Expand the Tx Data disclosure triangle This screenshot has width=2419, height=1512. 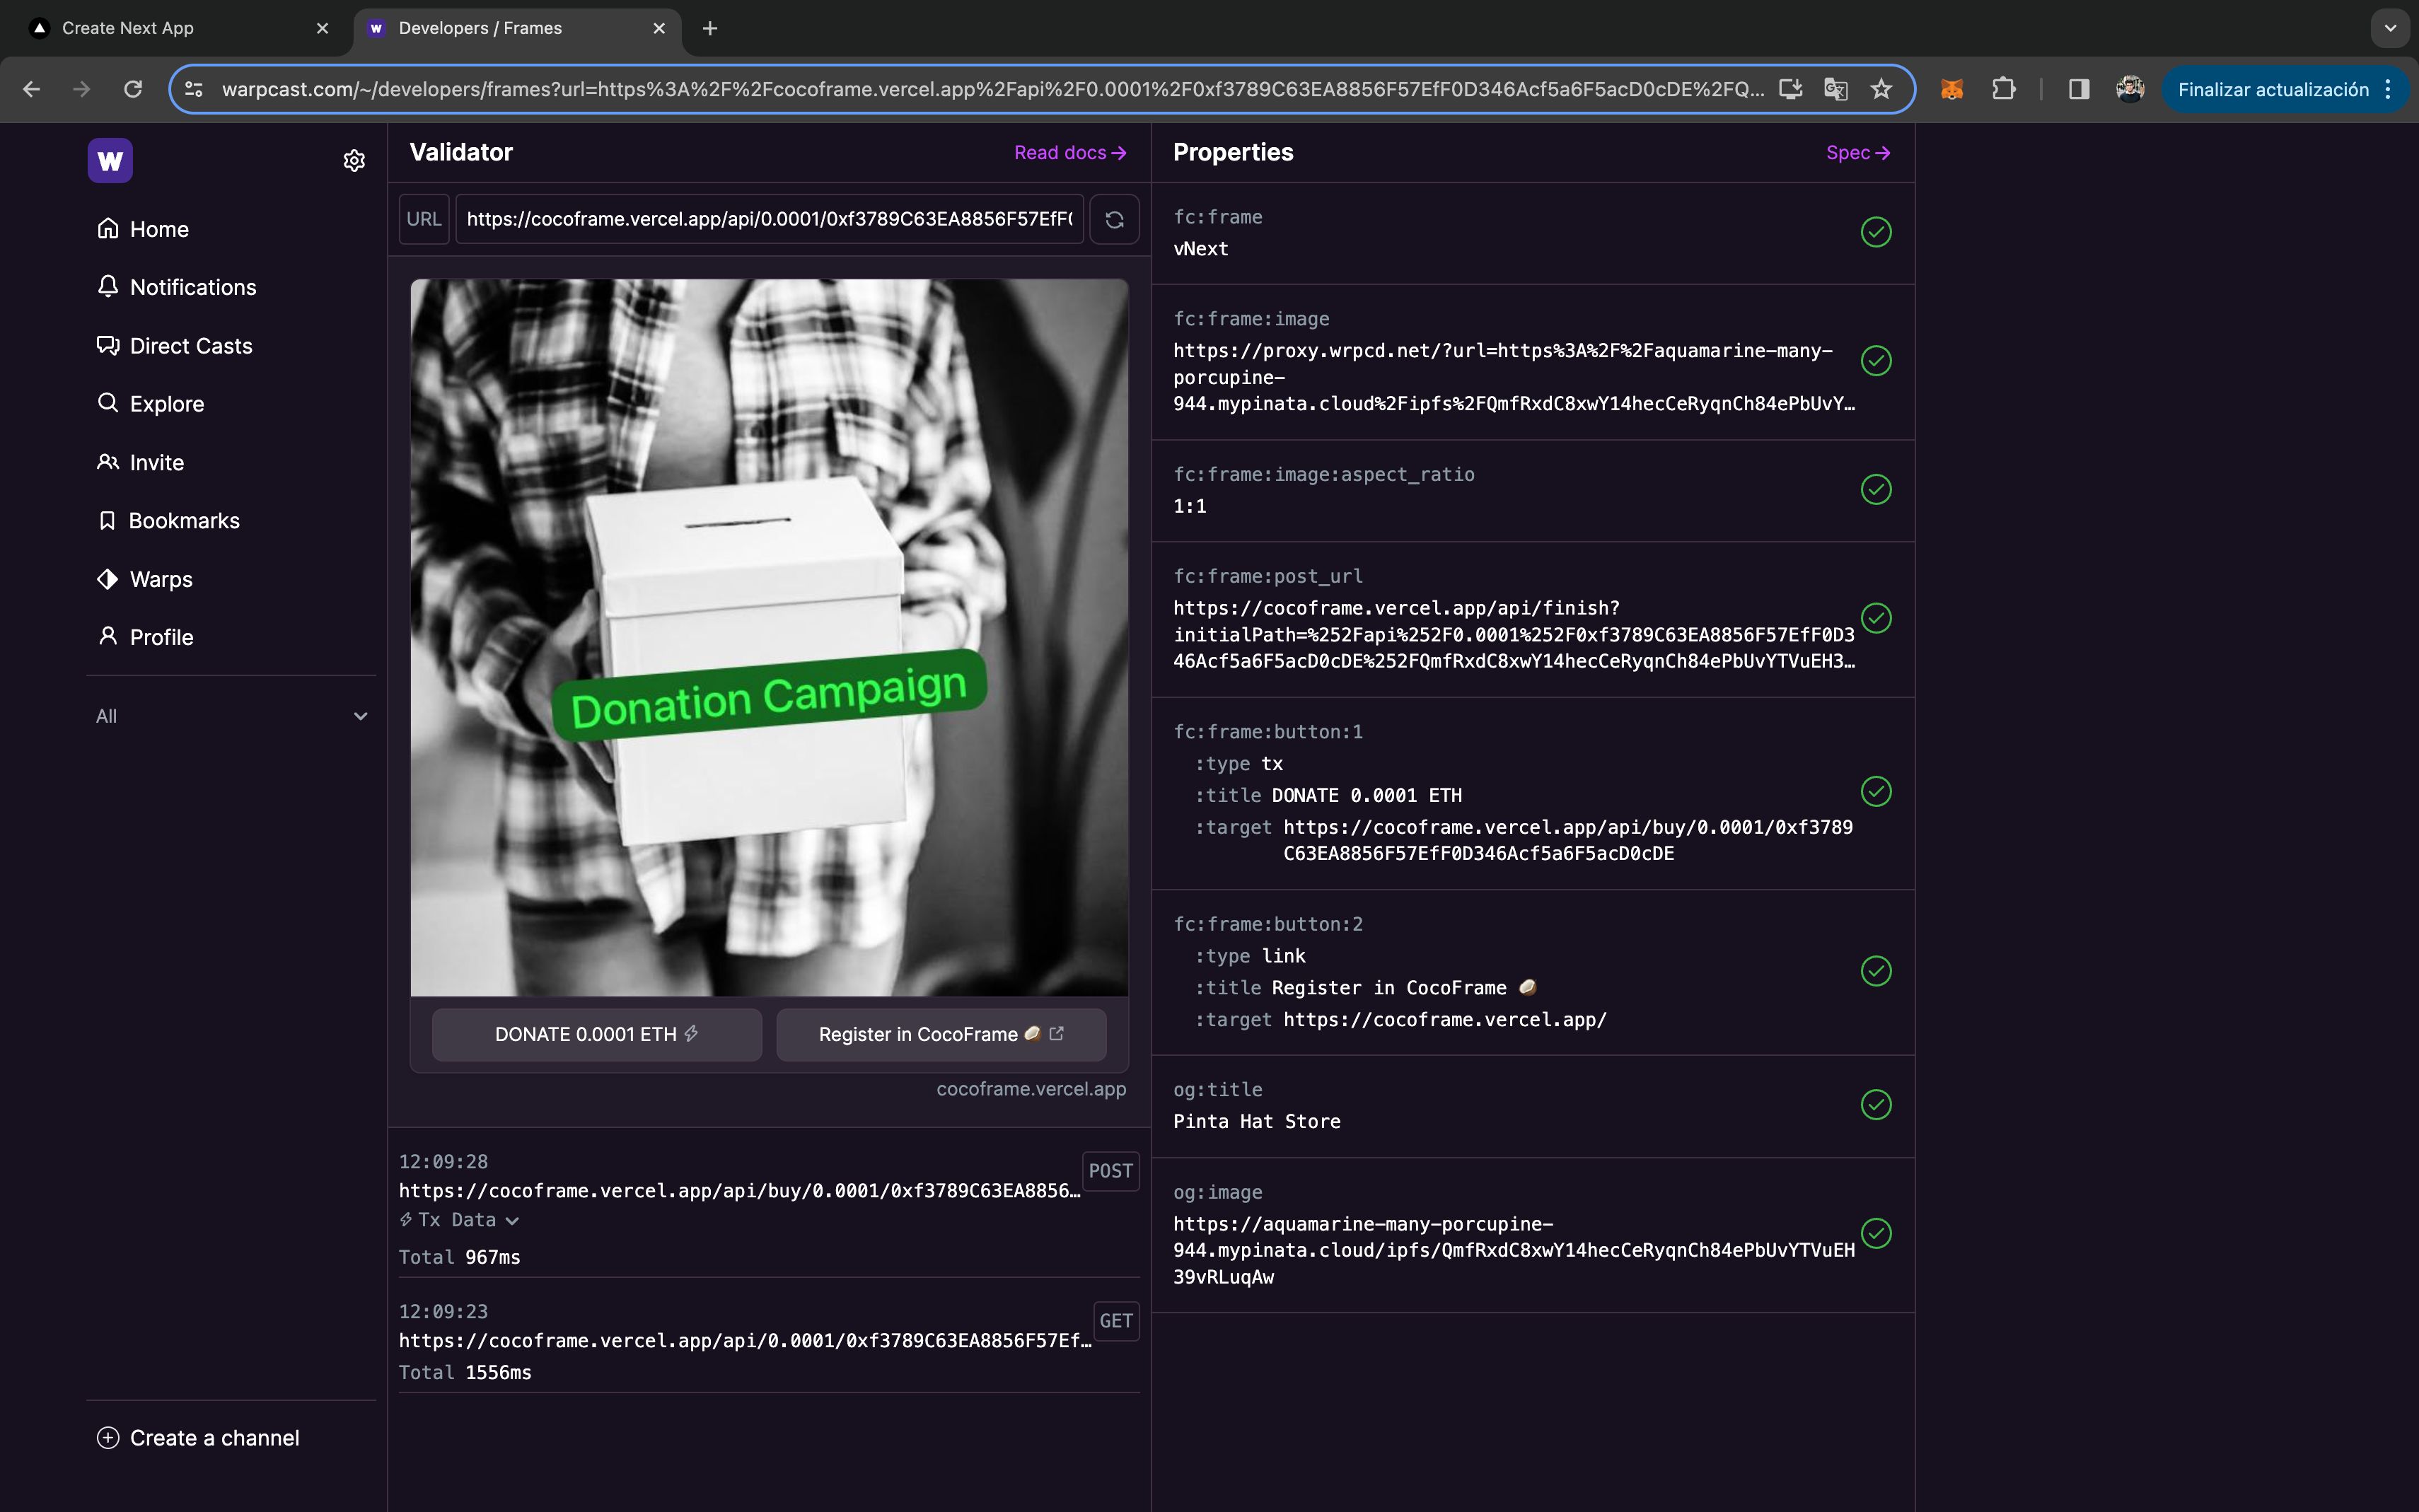[x=509, y=1219]
